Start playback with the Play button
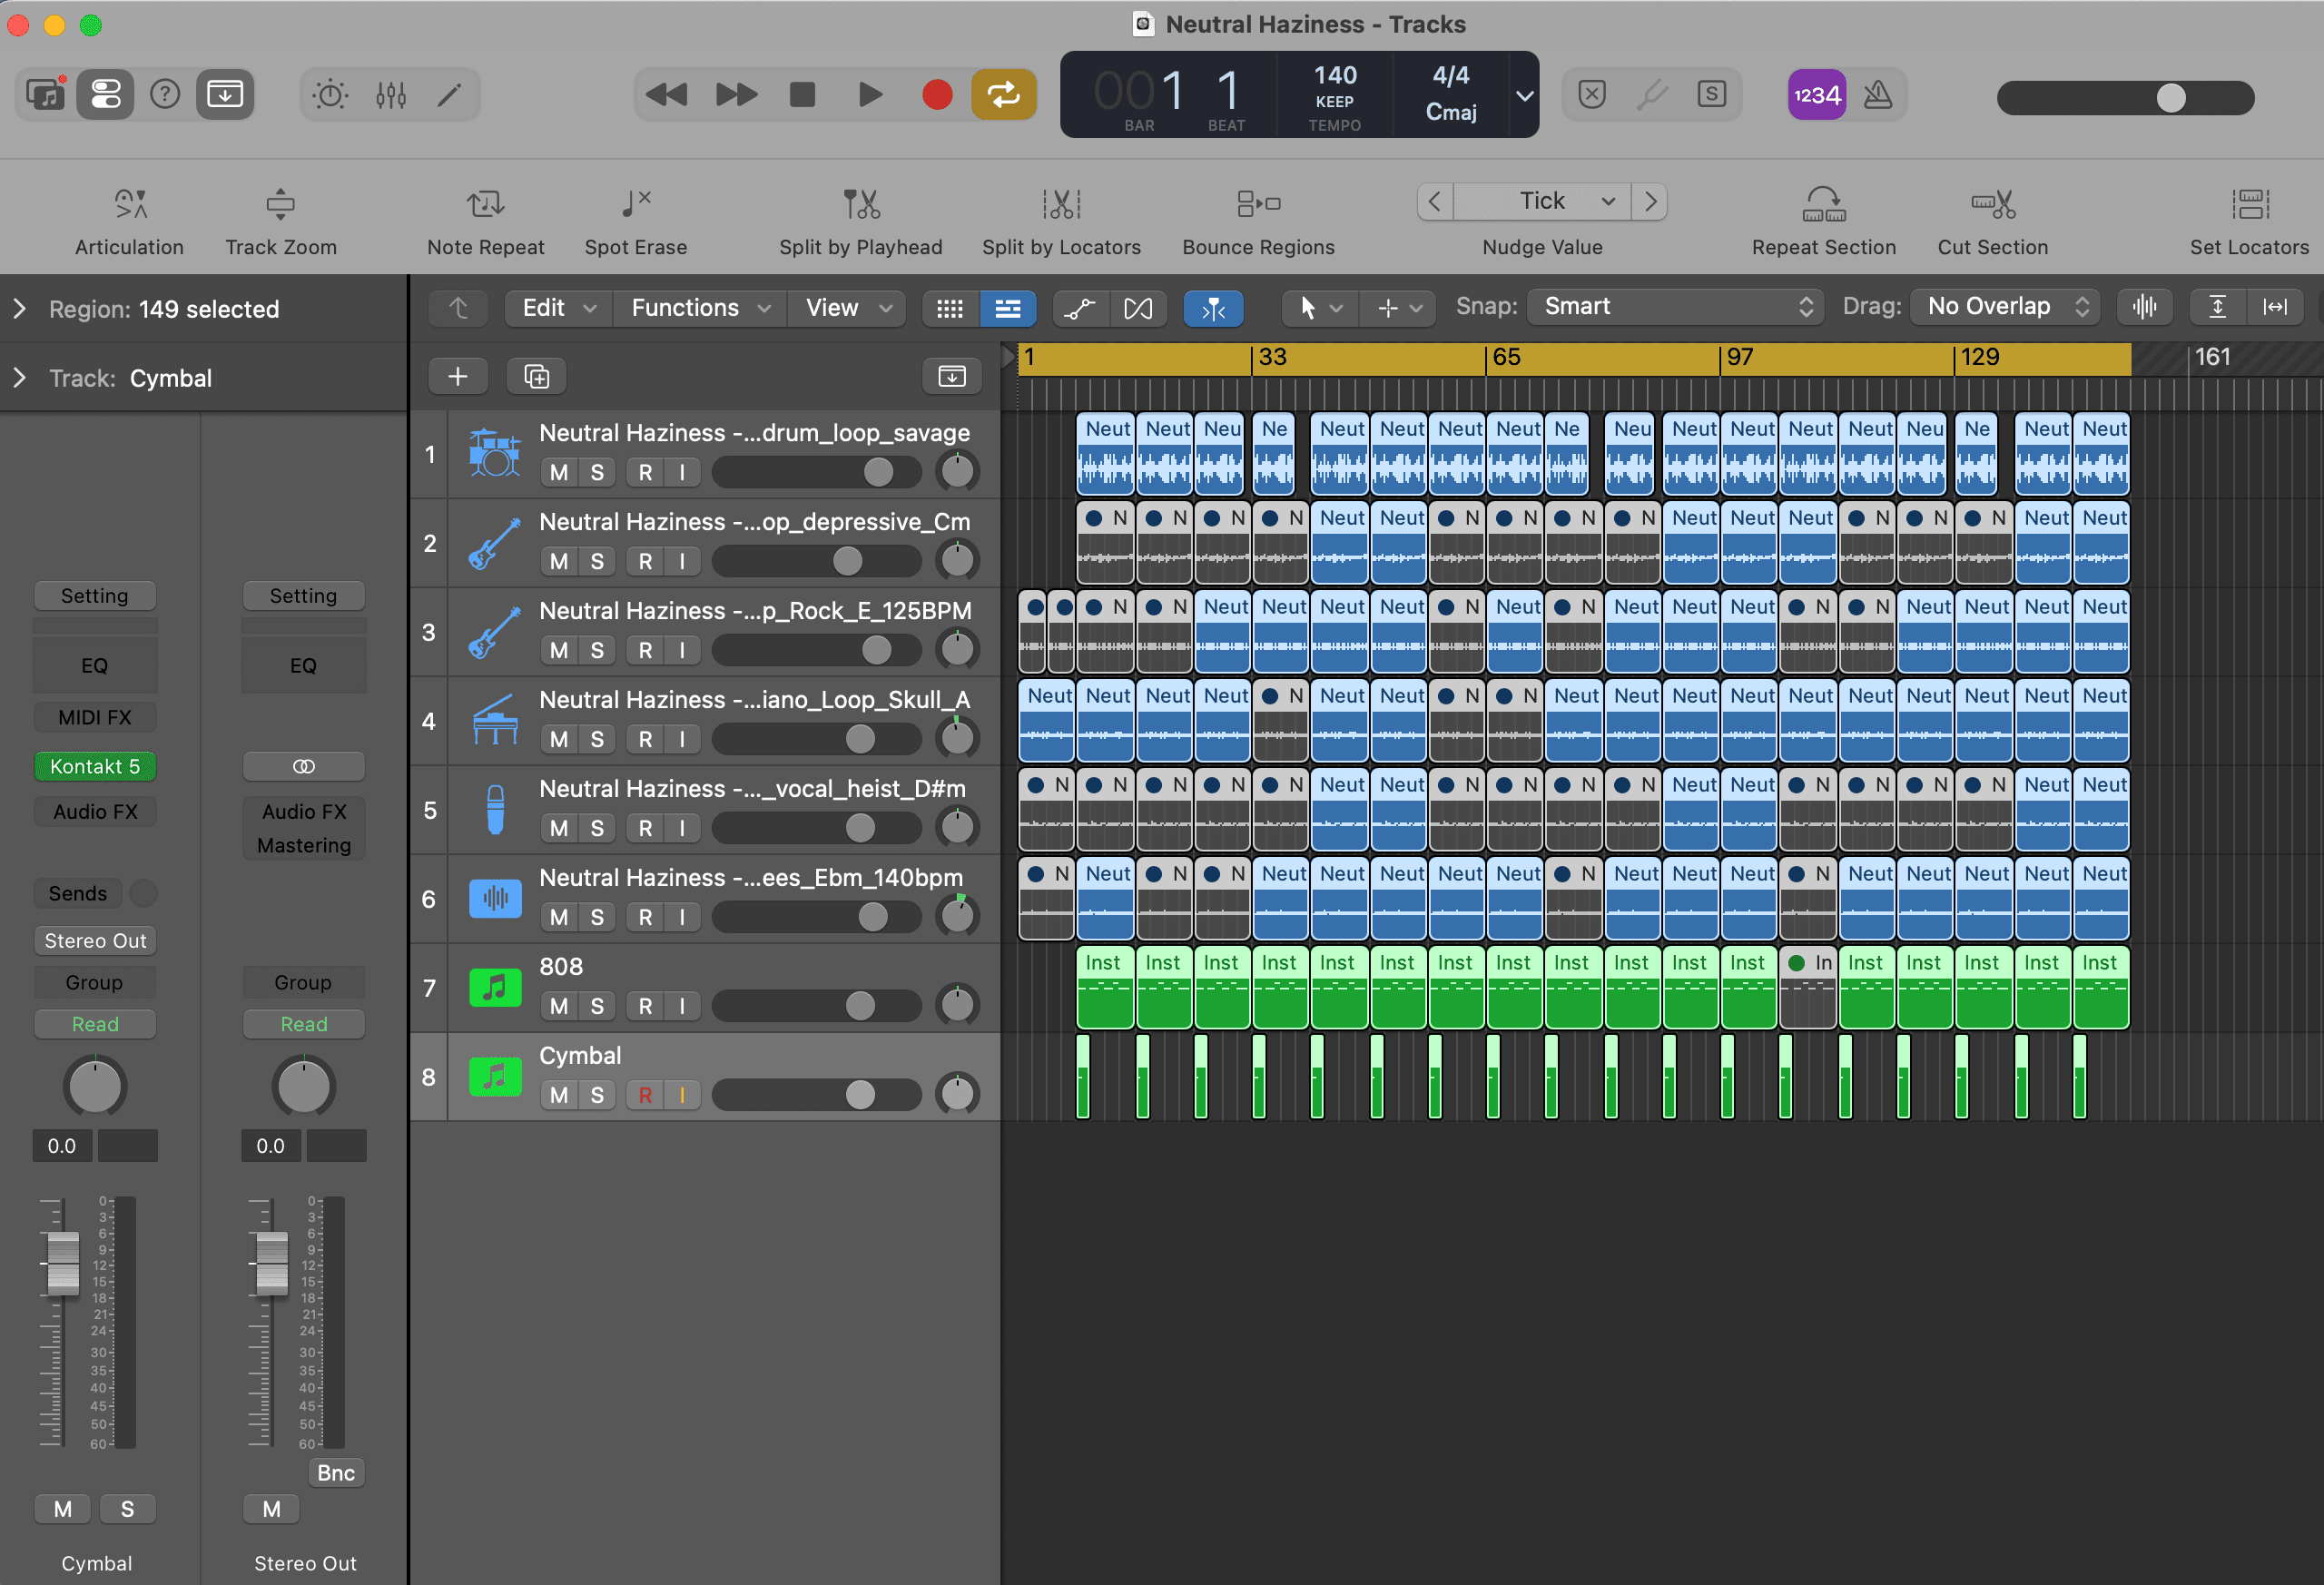2324x1585 pixels. 870,95
